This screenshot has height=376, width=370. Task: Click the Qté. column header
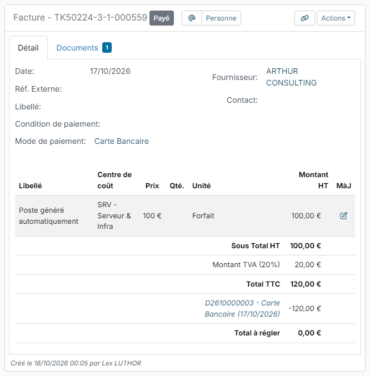177,186
